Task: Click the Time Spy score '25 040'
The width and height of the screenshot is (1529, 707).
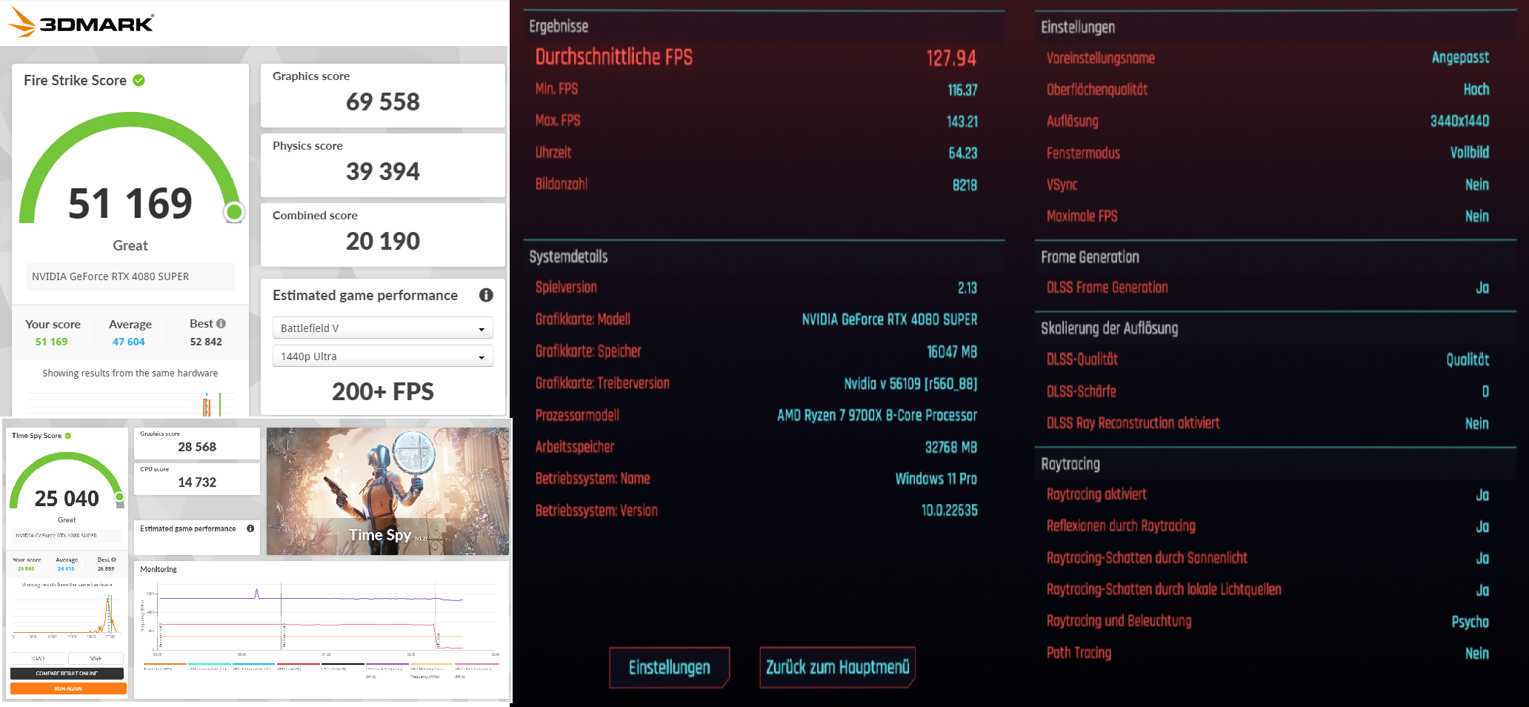Action: [67, 499]
